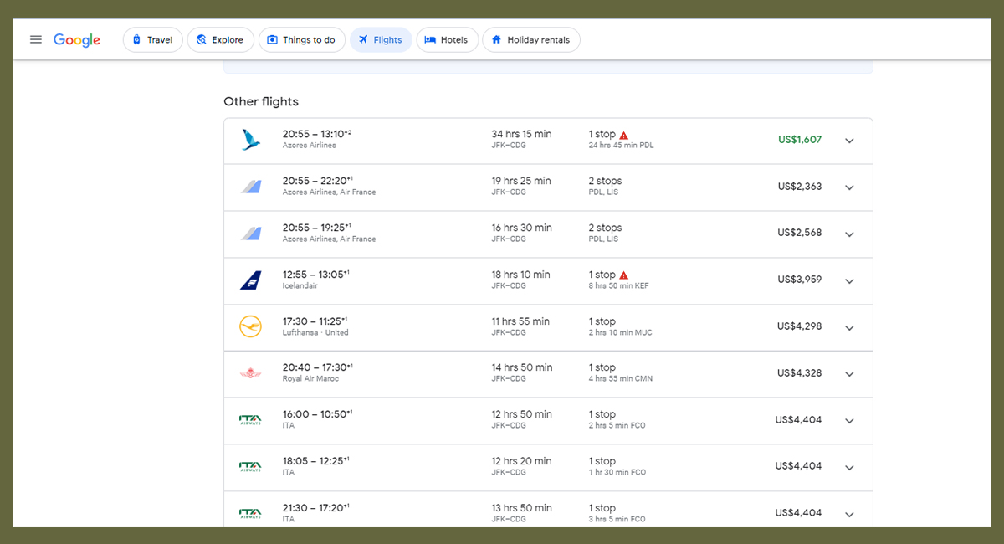The width and height of the screenshot is (1004, 544).
Task: Click the Lufthansa crane logo
Action: coord(250,326)
